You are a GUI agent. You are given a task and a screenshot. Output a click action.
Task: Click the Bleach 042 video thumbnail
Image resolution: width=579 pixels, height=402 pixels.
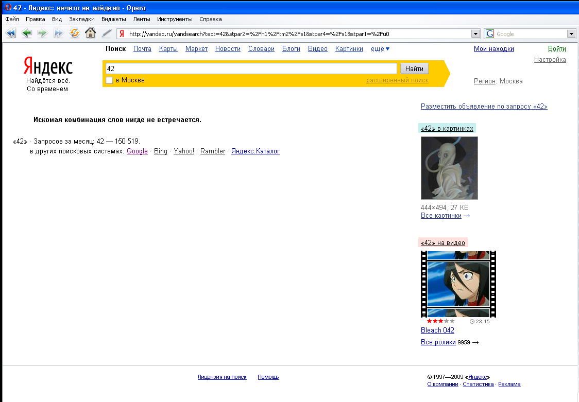coord(458,284)
